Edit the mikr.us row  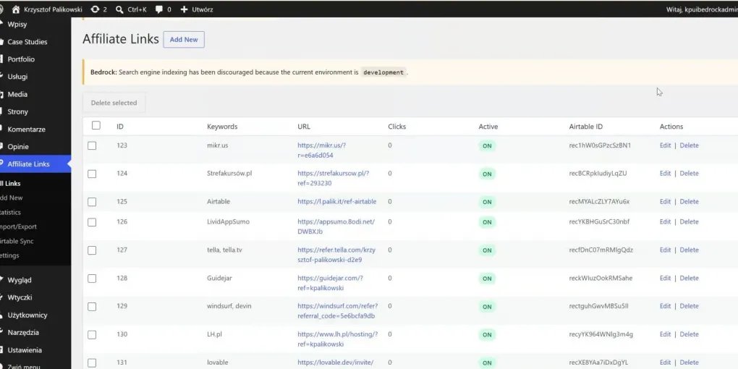665,145
